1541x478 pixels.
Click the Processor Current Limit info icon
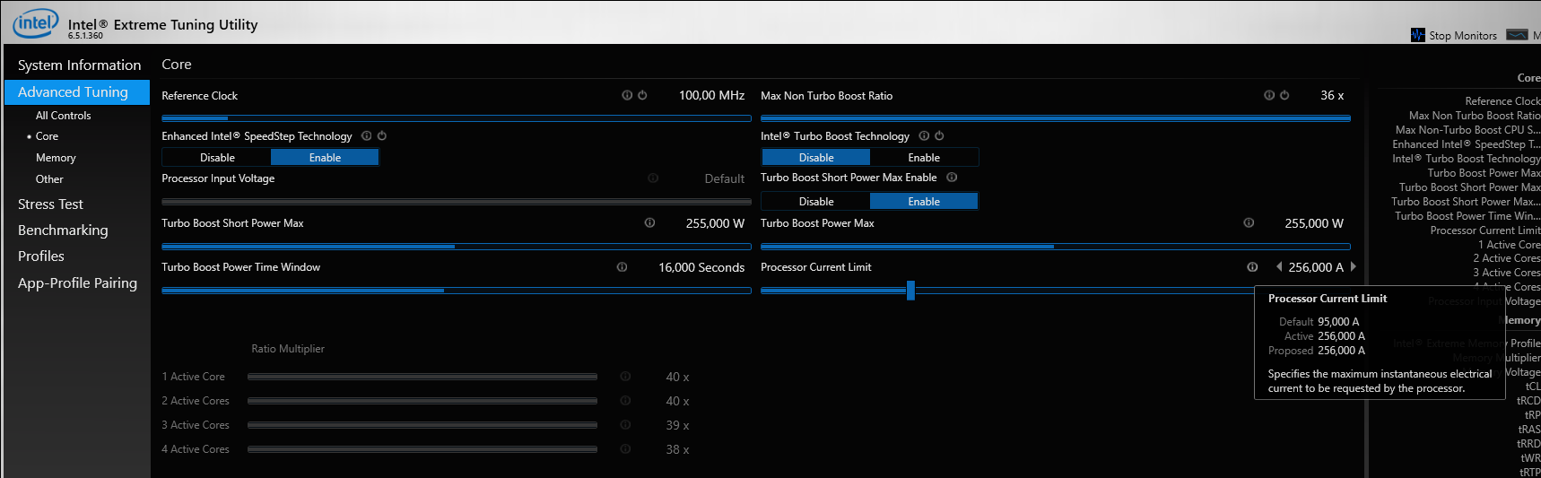coord(1252,267)
